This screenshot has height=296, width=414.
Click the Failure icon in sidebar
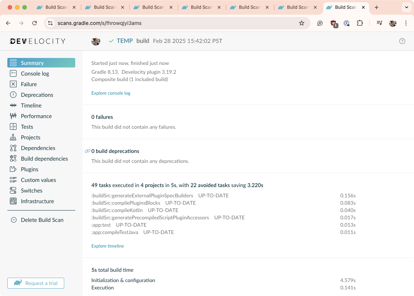click(x=13, y=84)
